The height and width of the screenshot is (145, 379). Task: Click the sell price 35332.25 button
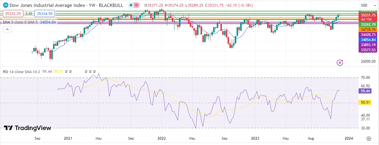12,13
